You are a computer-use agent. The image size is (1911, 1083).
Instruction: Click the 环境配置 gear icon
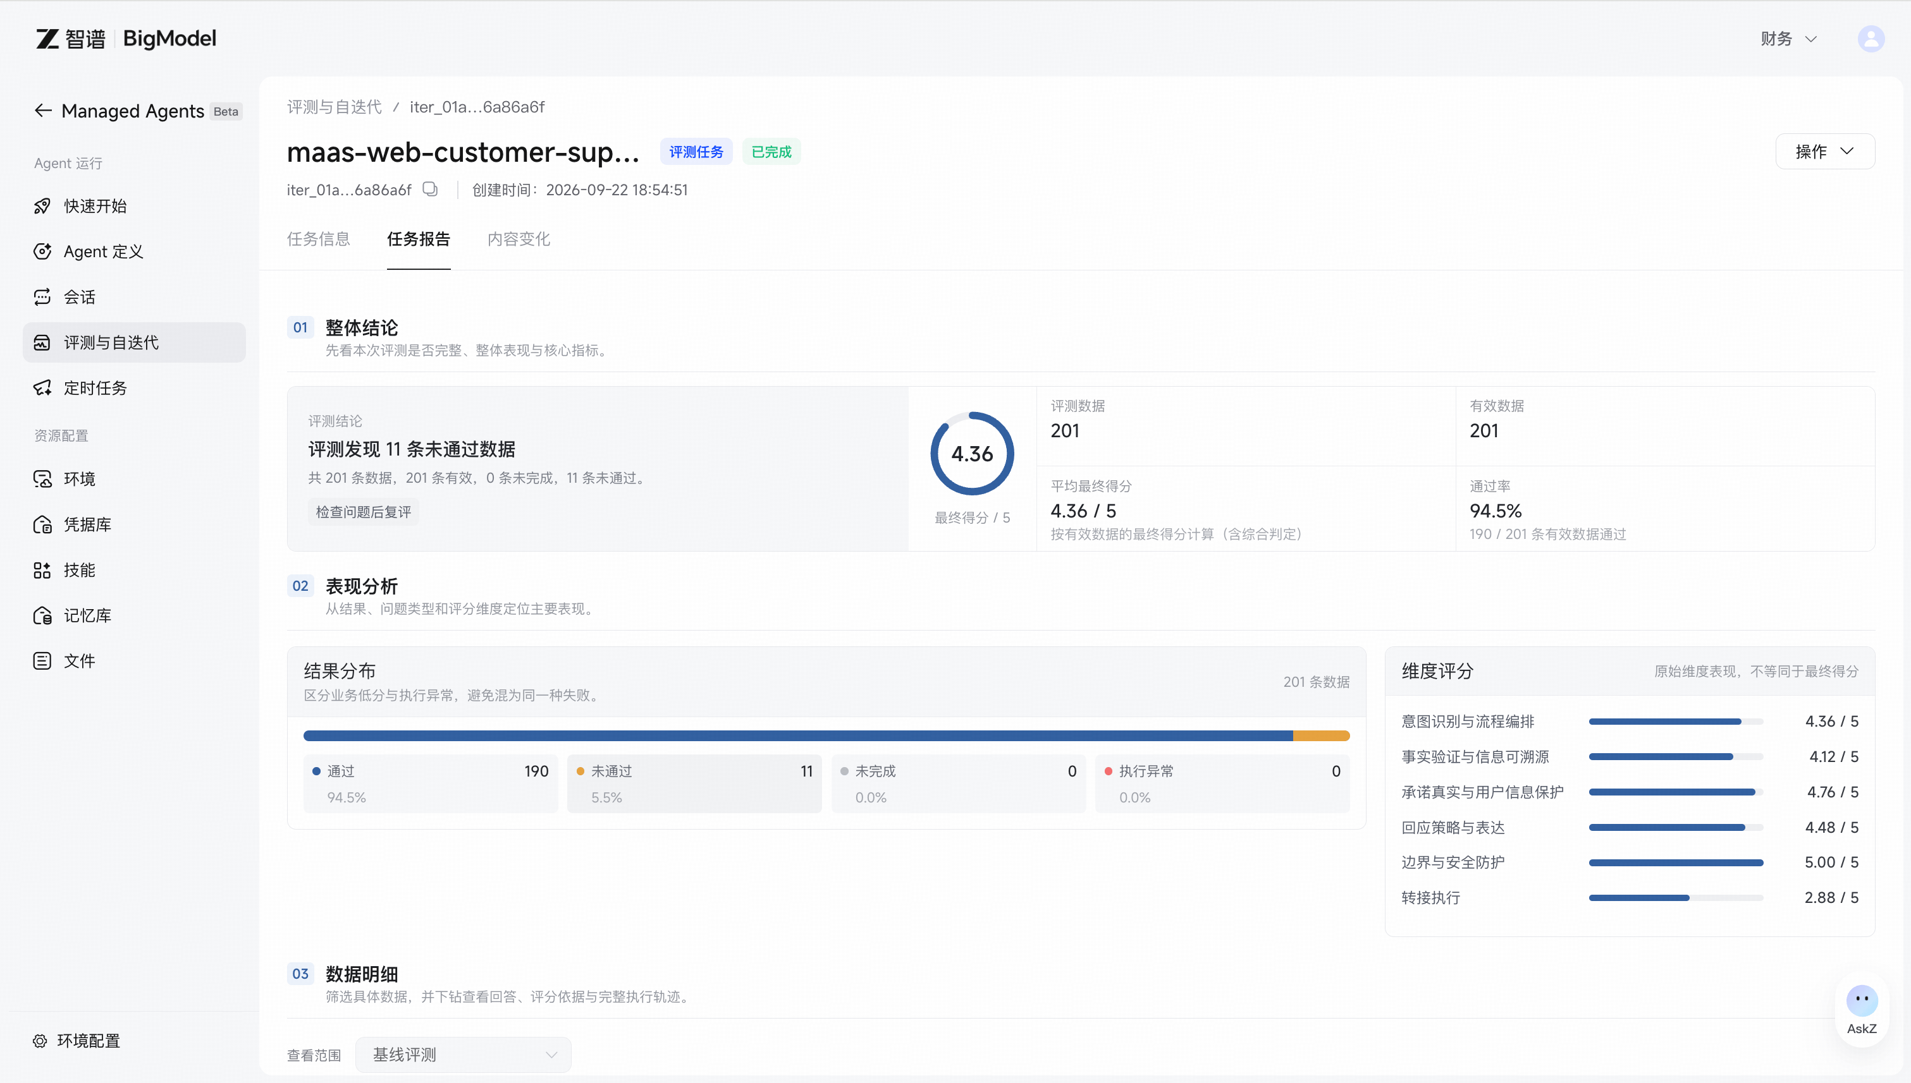(x=40, y=1041)
